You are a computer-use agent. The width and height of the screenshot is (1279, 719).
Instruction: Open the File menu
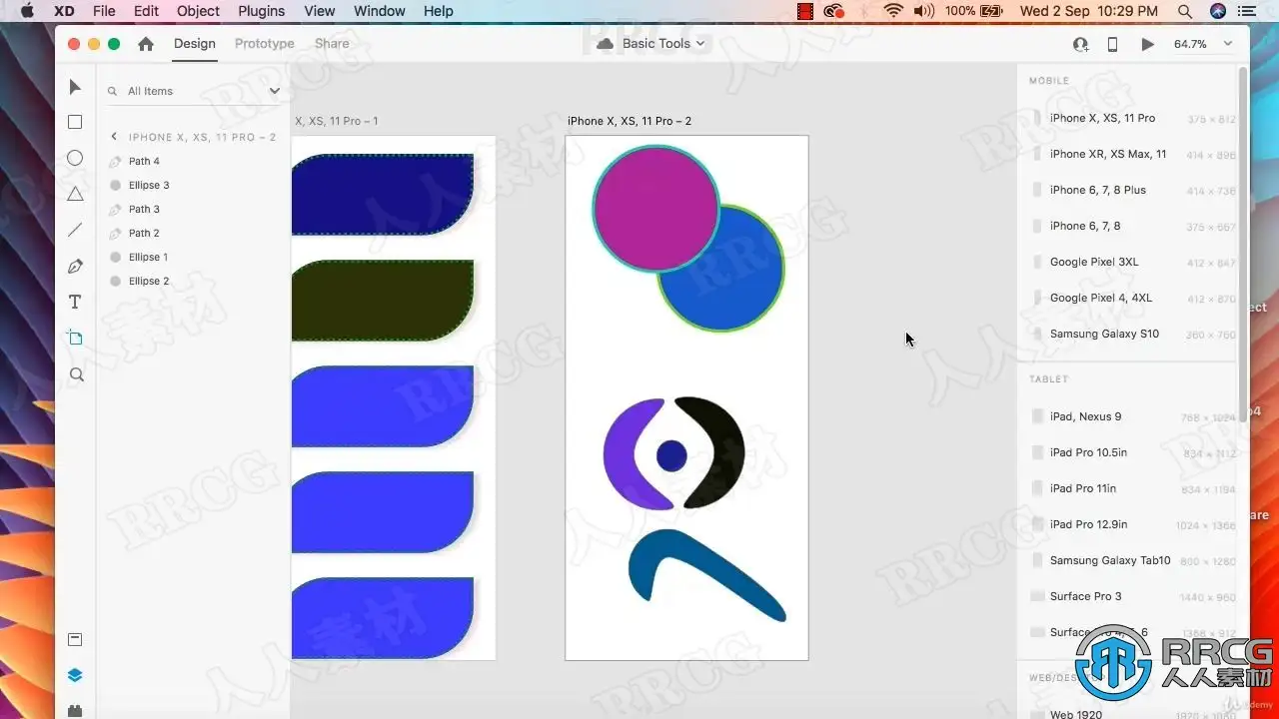[104, 11]
